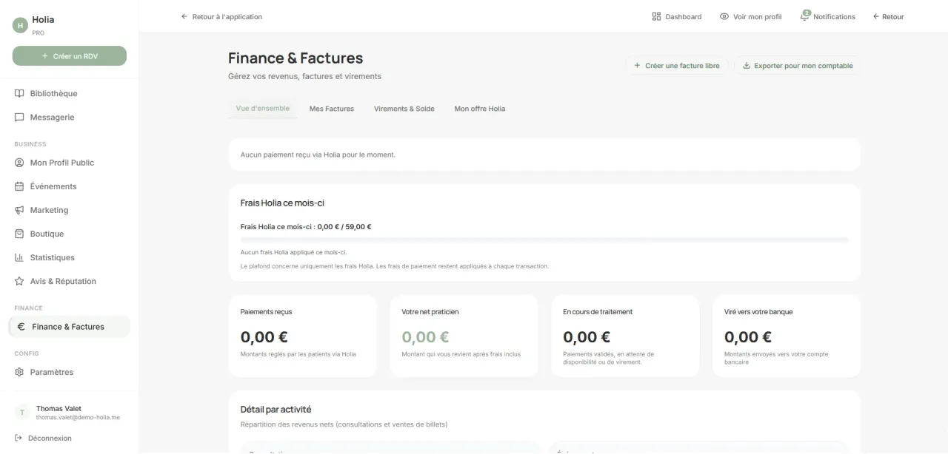Click the Messagerie chat bubble icon
Screen dimensions: 948x454
[19, 118]
